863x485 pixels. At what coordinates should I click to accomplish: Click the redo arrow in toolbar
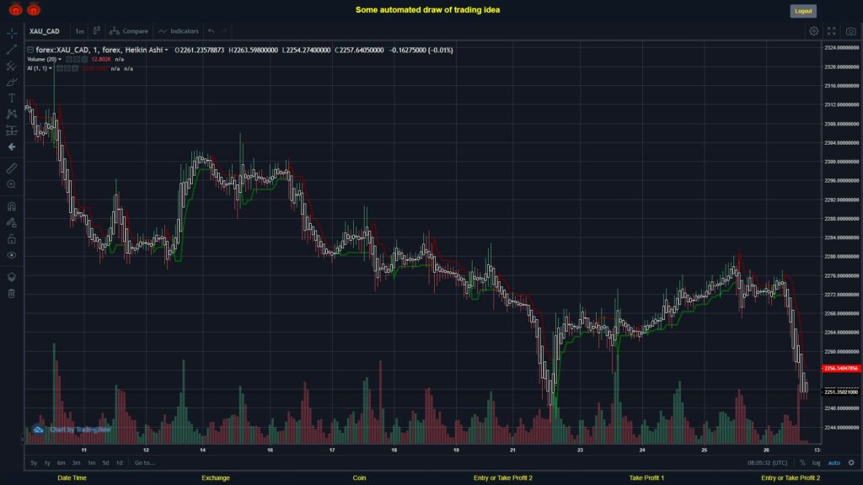tap(224, 31)
